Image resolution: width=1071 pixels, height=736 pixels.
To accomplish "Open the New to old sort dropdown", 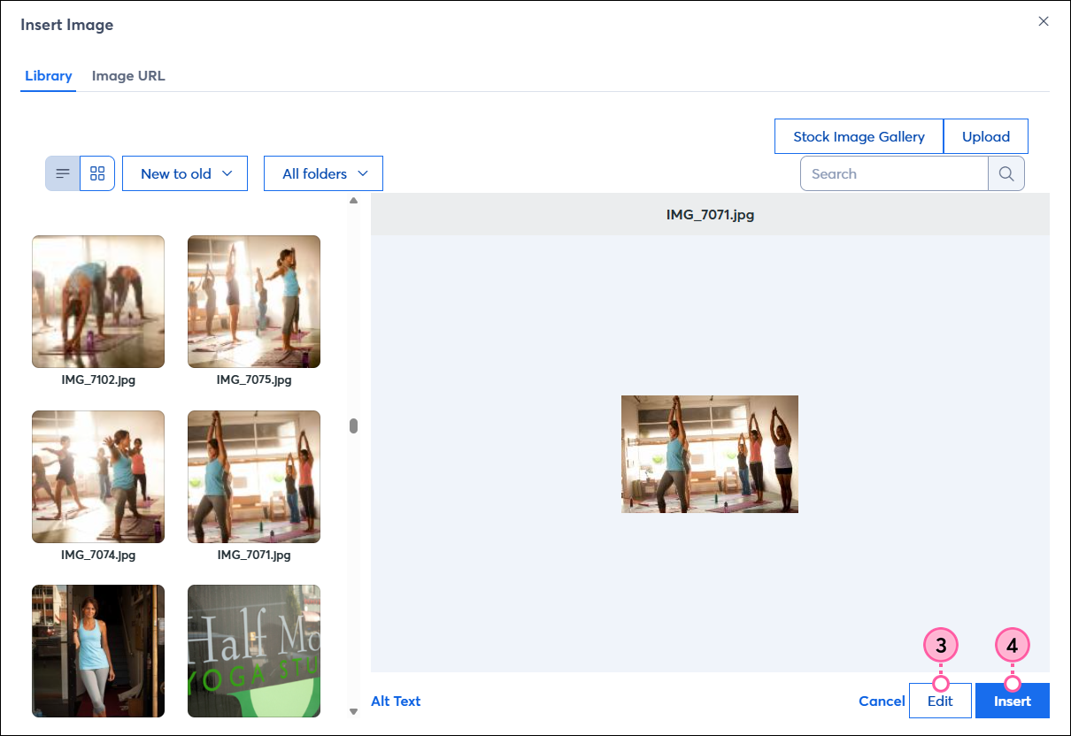I will [x=184, y=173].
